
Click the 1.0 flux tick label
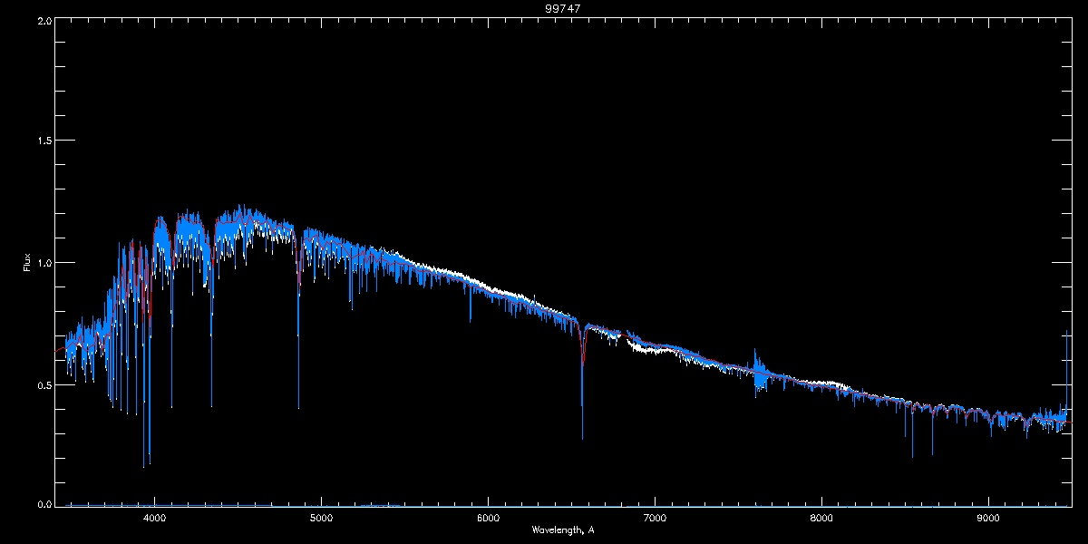coord(44,263)
